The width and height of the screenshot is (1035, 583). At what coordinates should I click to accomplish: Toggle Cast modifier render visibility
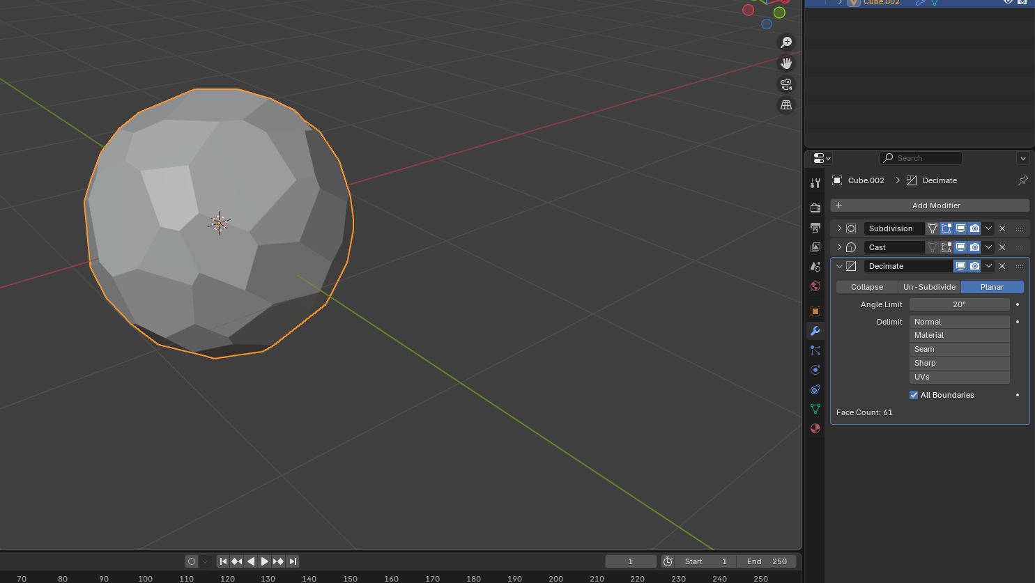click(974, 247)
